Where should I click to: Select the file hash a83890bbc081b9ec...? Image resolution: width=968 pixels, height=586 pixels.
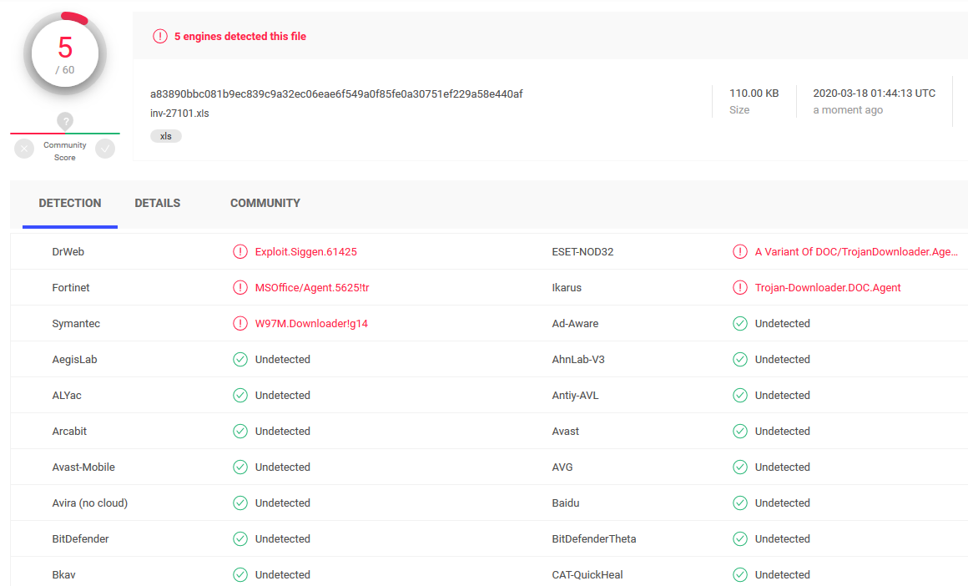pyautogui.click(x=336, y=93)
